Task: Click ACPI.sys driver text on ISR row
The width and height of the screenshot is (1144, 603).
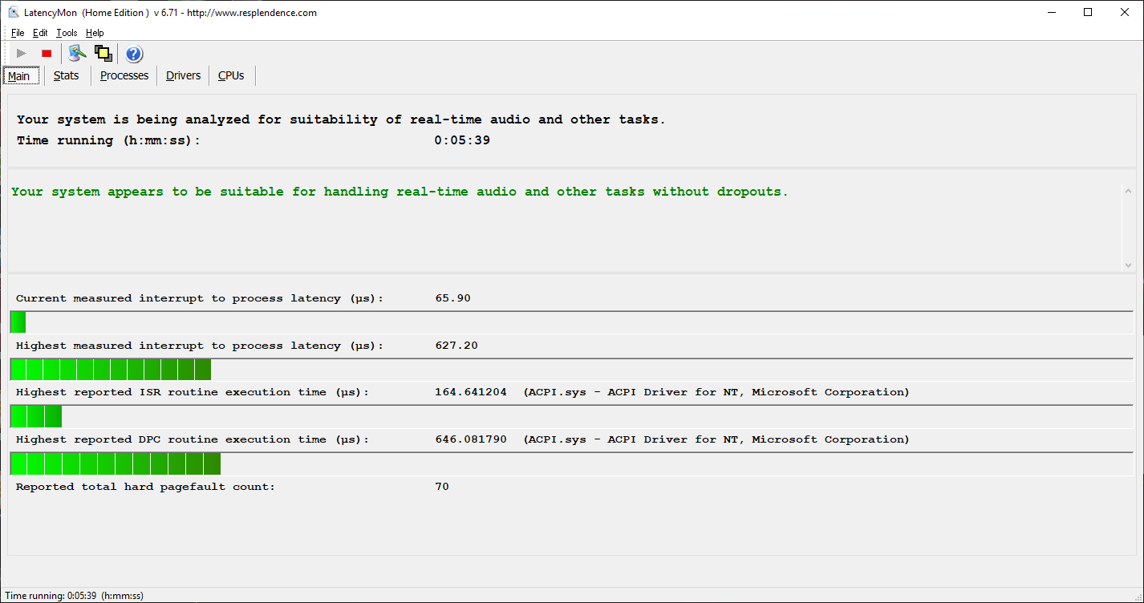Action: click(x=716, y=392)
